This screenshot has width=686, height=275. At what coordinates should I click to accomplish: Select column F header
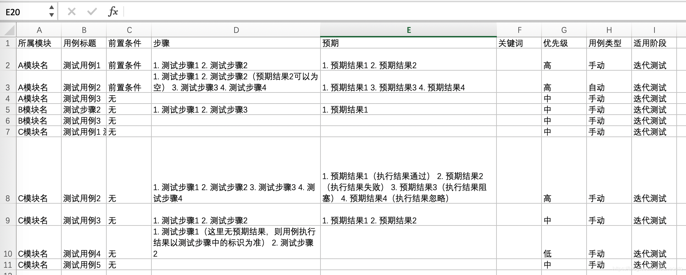pyautogui.click(x=519, y=30)
